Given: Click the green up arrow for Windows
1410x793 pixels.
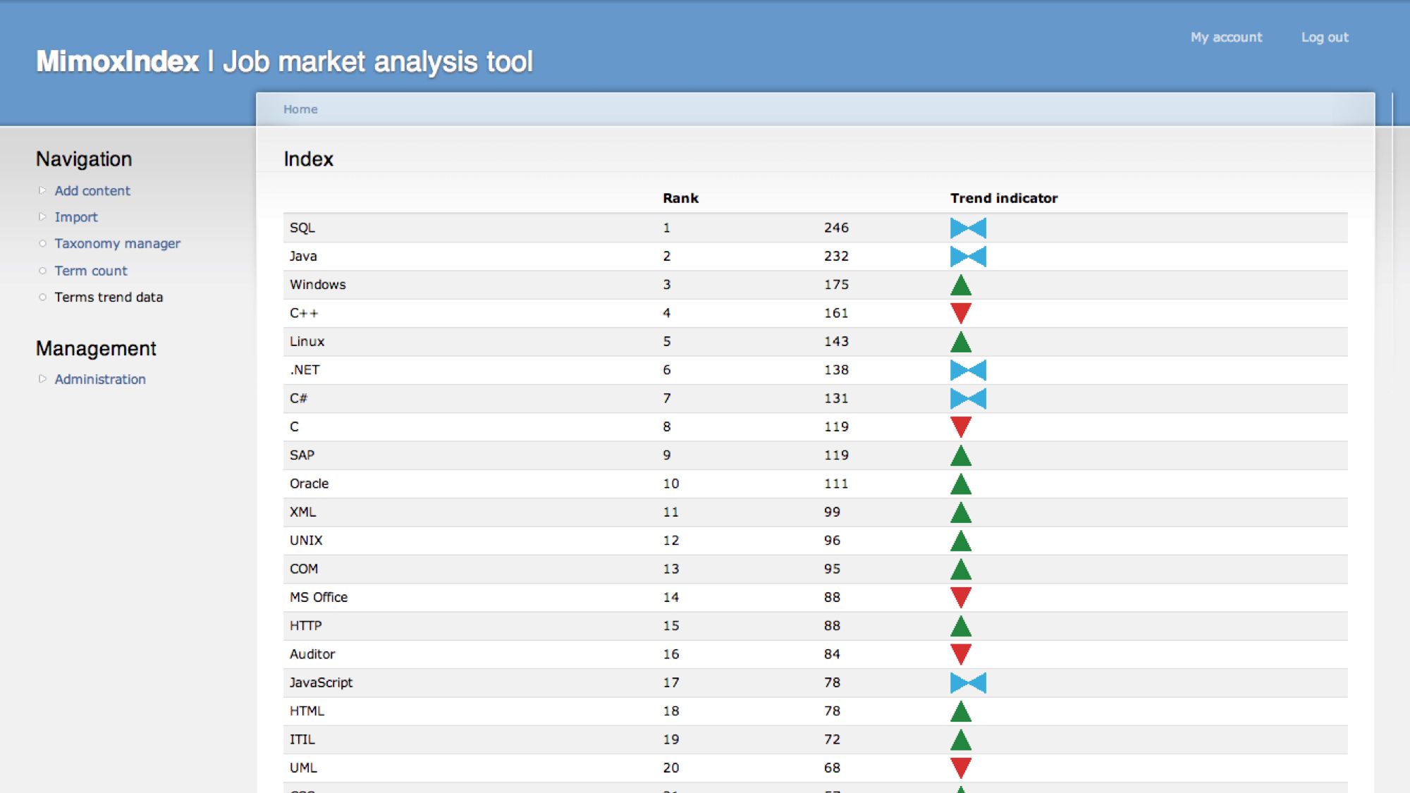Looking at the screenshot, I should 960,285.
